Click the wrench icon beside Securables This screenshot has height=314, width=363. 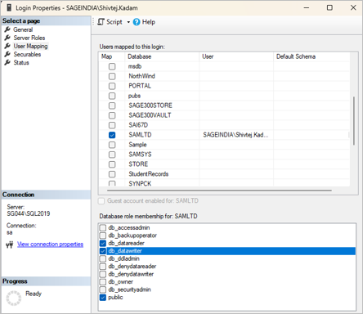click(7, 54)
